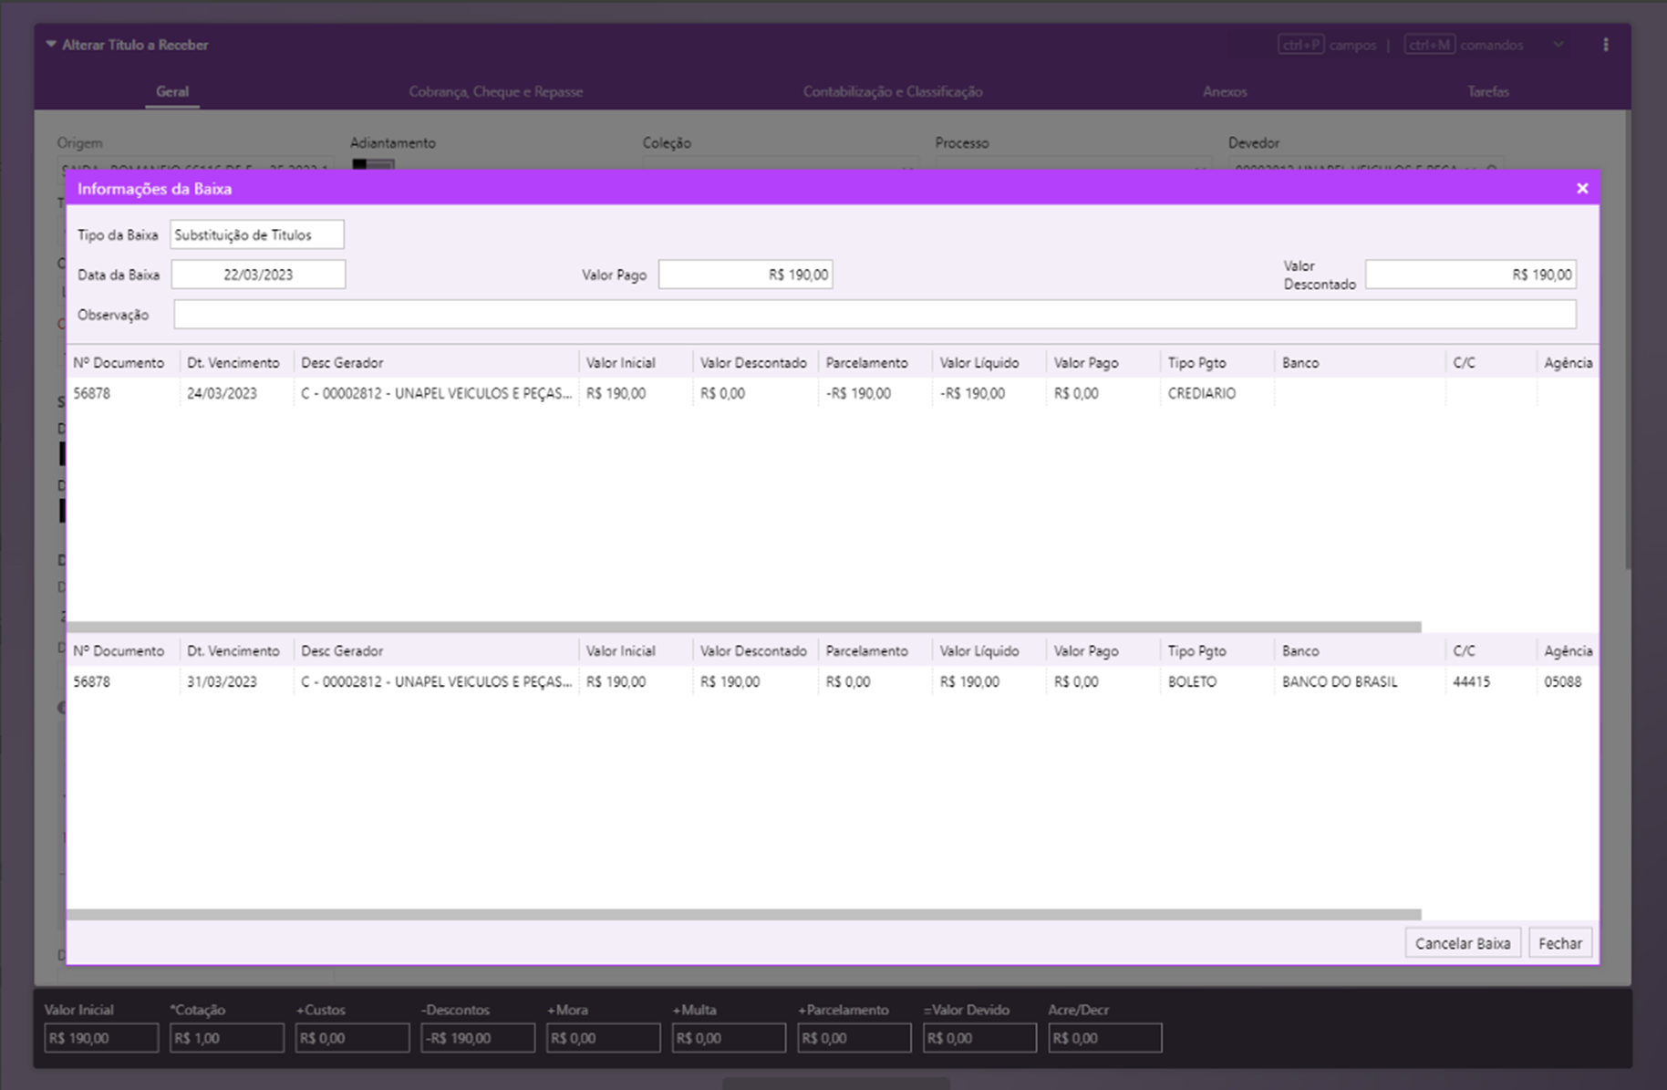Click into the Observação text field
This screenshot has width=1667, height=1090.
click(875, 315)
